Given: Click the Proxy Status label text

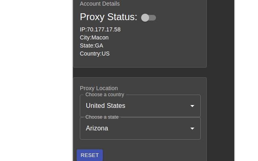Looking at the screenshot, I should [x=108, y=17].
